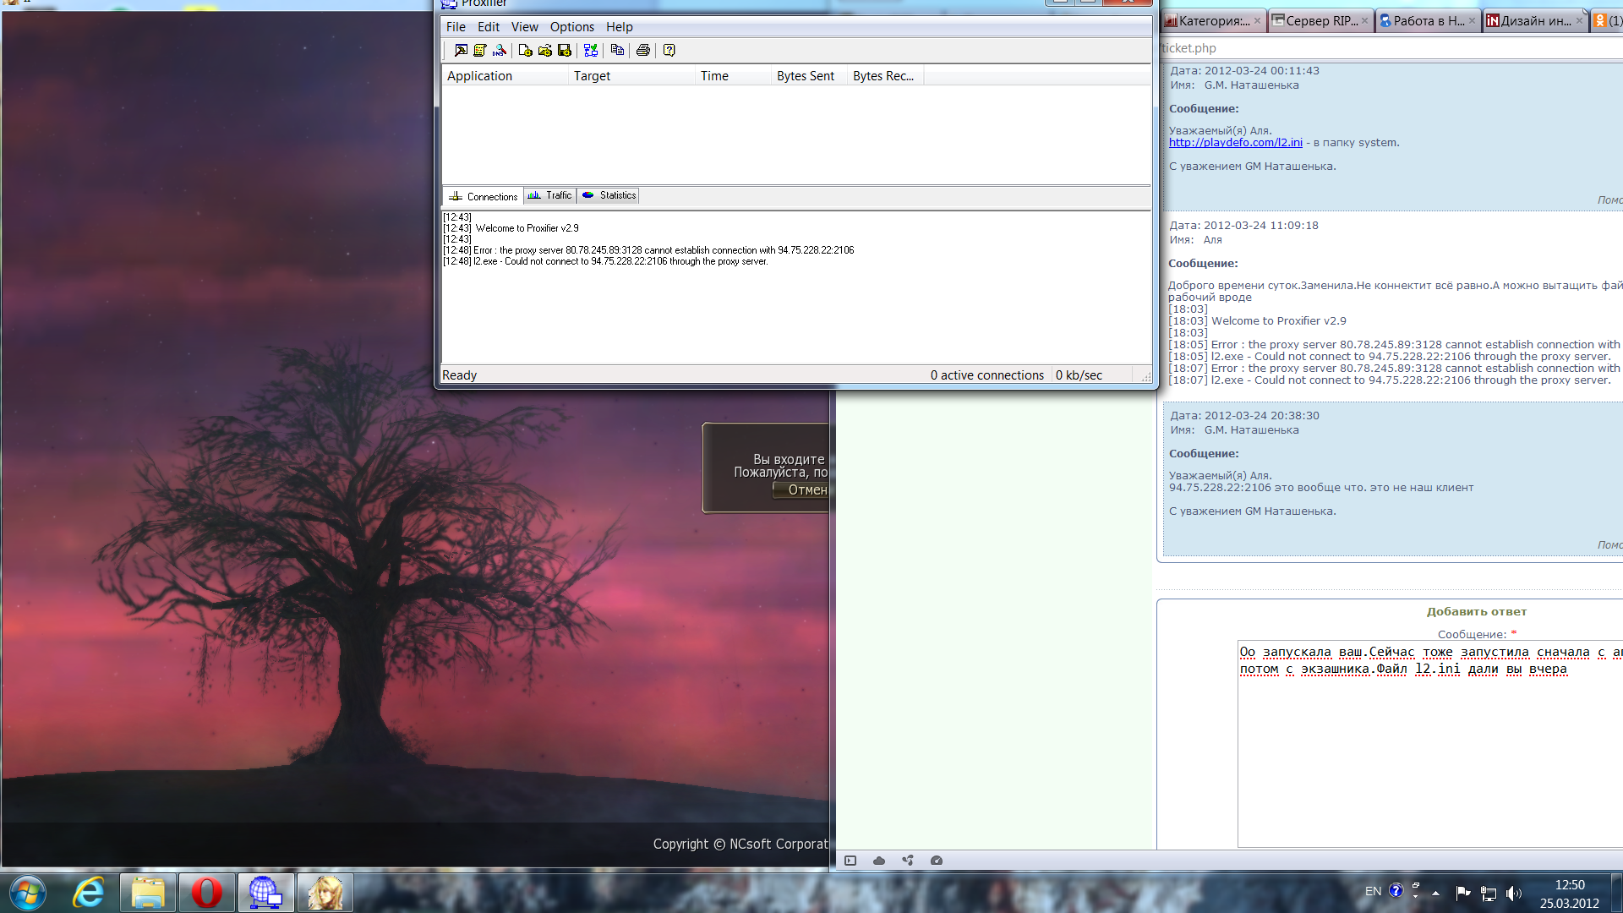Image resolution: width=1623 pixels, height=913 pixels.
Task: Click 'Дата: 2012-03-24 20:38:30' message header
Action: [x=1244, y=416]
